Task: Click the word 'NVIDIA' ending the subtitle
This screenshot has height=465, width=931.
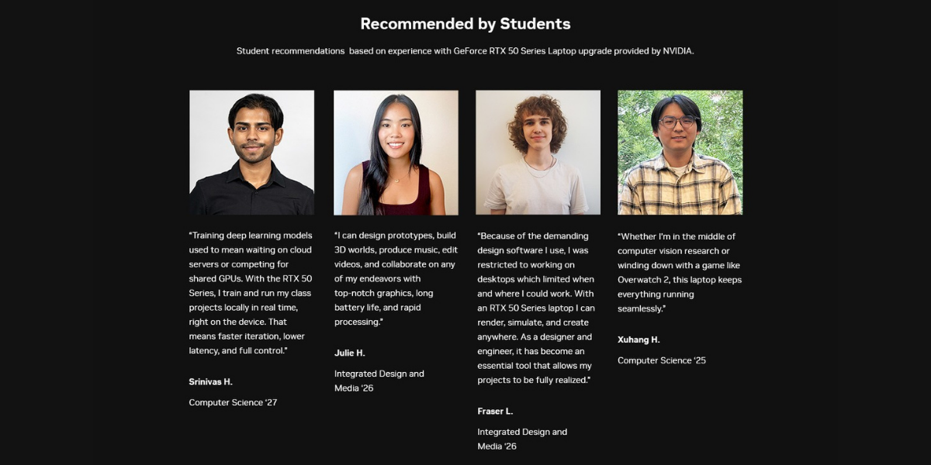Action: [677, 51]
